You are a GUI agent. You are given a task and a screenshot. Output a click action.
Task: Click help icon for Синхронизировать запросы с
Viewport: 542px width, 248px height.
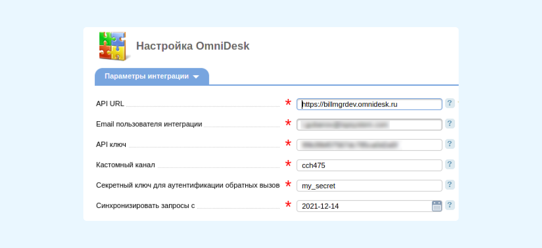(x=450, y=205)
